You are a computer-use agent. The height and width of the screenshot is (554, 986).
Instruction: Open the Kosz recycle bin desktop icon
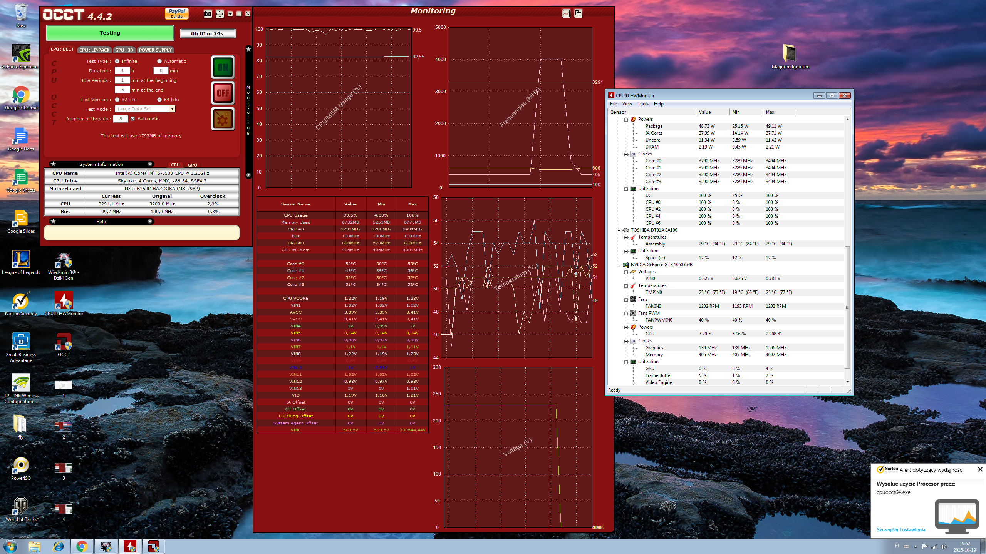(21, 15)
